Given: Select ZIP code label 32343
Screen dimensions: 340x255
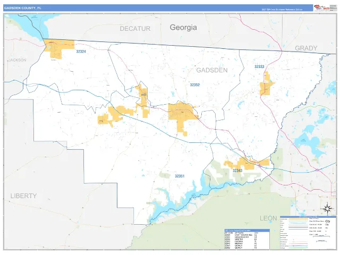Looking at the screenshot, I should click(237, 171).
